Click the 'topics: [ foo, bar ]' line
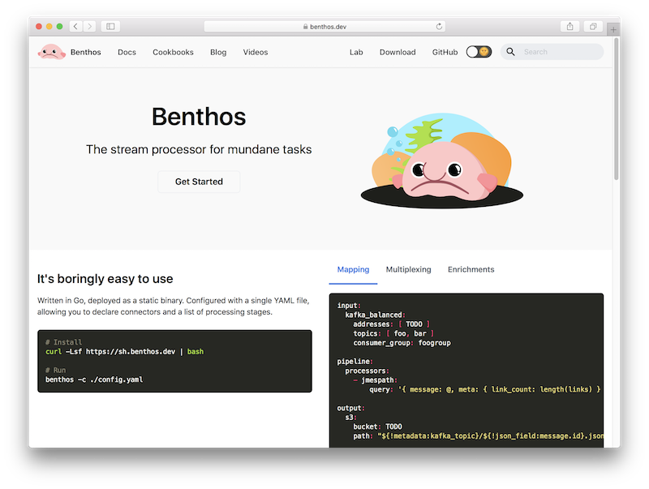649x489 pixels. 393,333
